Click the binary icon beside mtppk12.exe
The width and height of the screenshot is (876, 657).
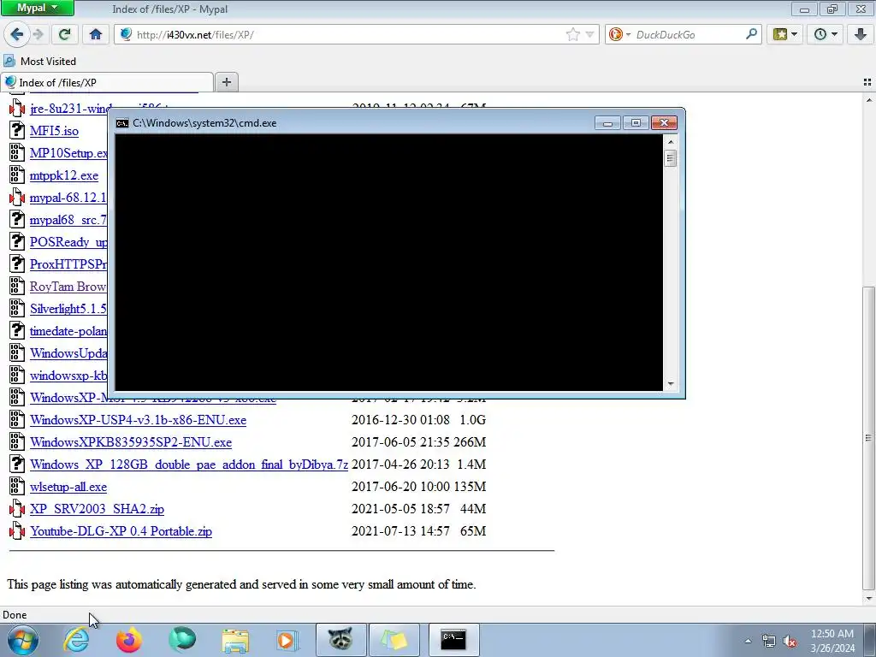pos(17,175)
